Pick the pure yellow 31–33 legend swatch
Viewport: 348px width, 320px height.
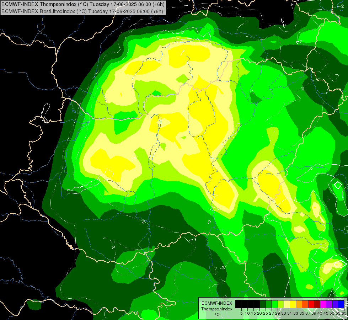pos(293,304)
